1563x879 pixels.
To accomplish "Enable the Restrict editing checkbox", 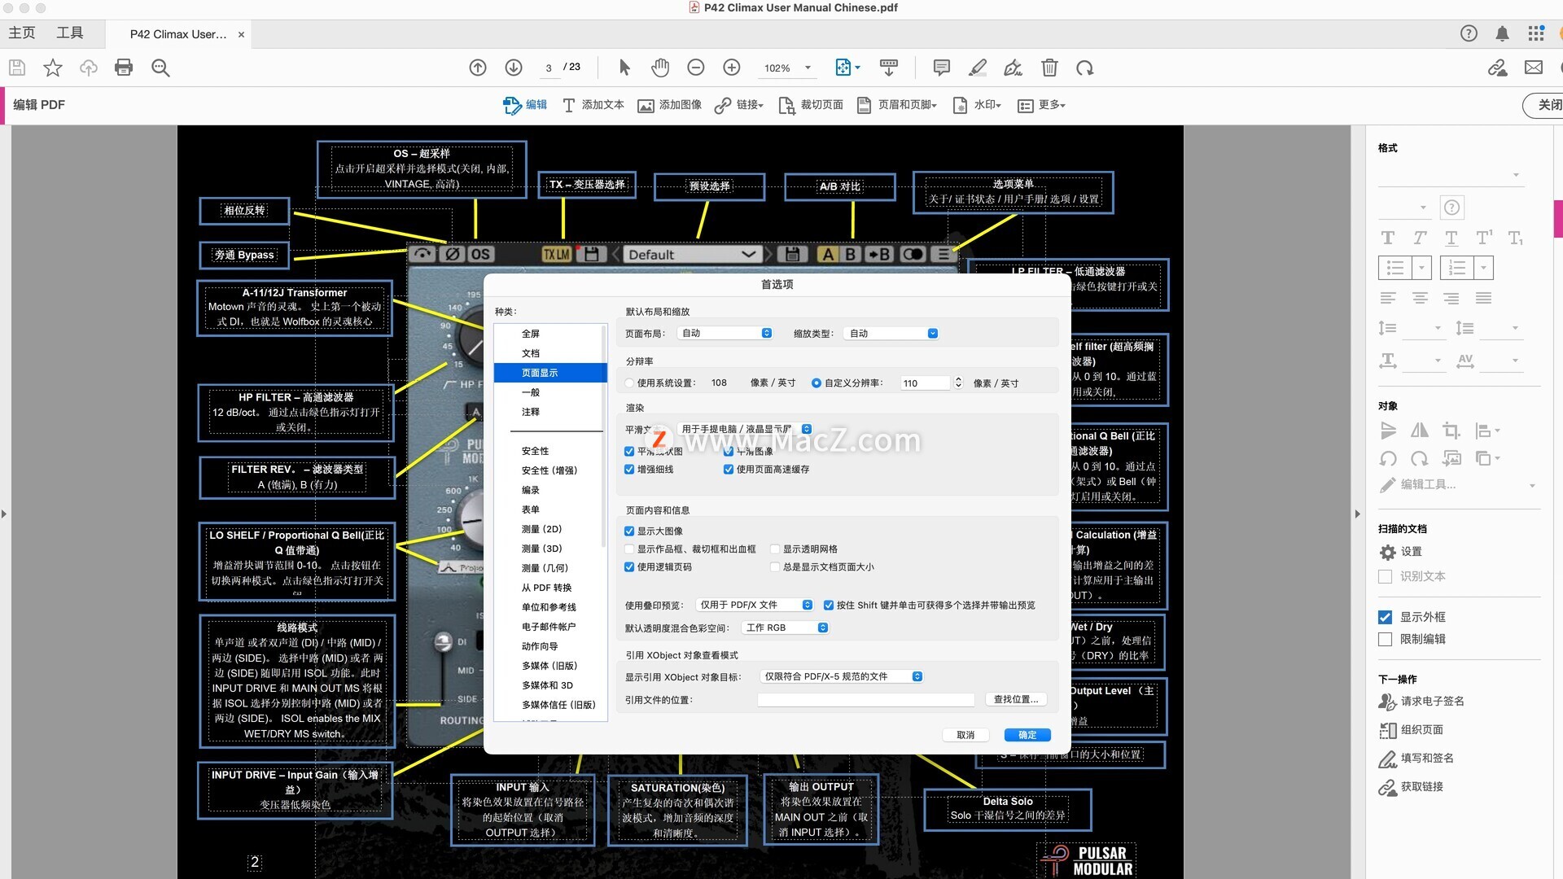I will [x=1386, y=640].
